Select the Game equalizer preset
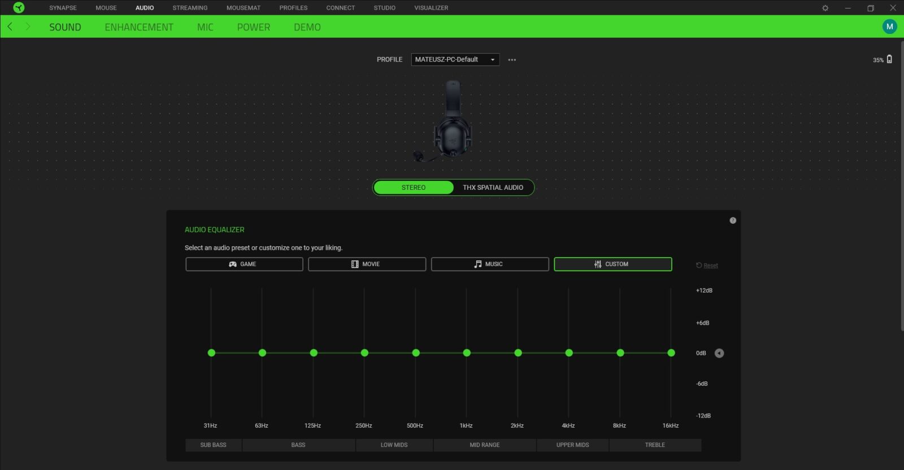 click(244, 264)
